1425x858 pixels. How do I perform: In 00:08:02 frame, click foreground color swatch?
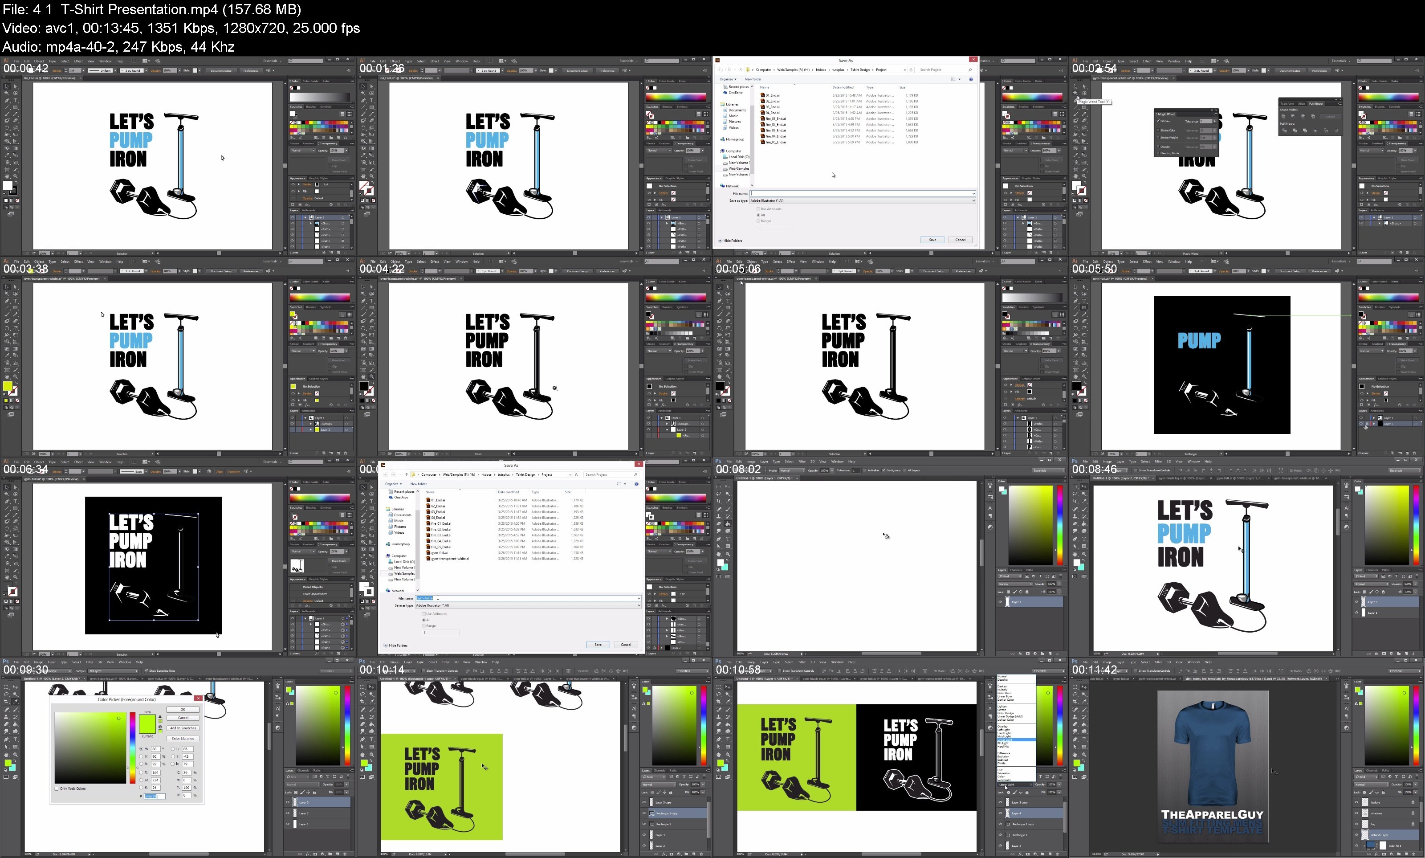(721, 563)
